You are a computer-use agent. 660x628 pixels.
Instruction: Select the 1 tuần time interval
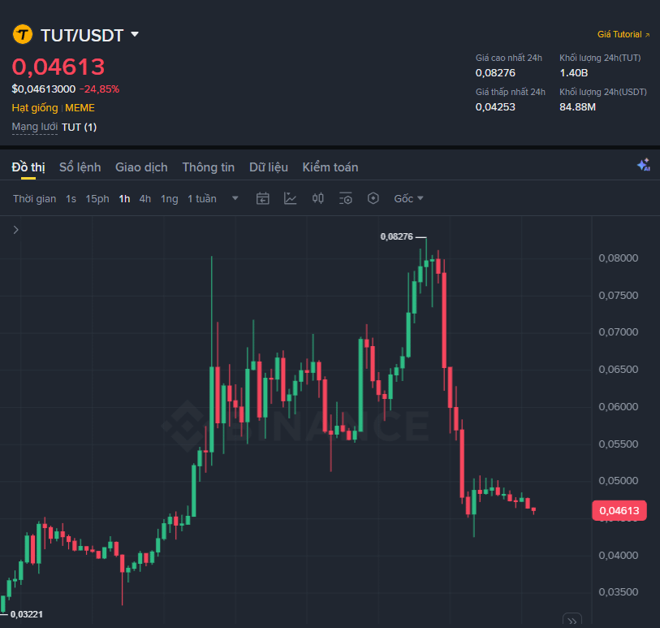click(202, 199)
